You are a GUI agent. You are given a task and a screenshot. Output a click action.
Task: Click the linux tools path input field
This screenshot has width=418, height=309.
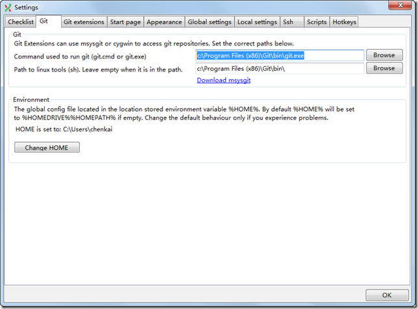tap(280, 69)
